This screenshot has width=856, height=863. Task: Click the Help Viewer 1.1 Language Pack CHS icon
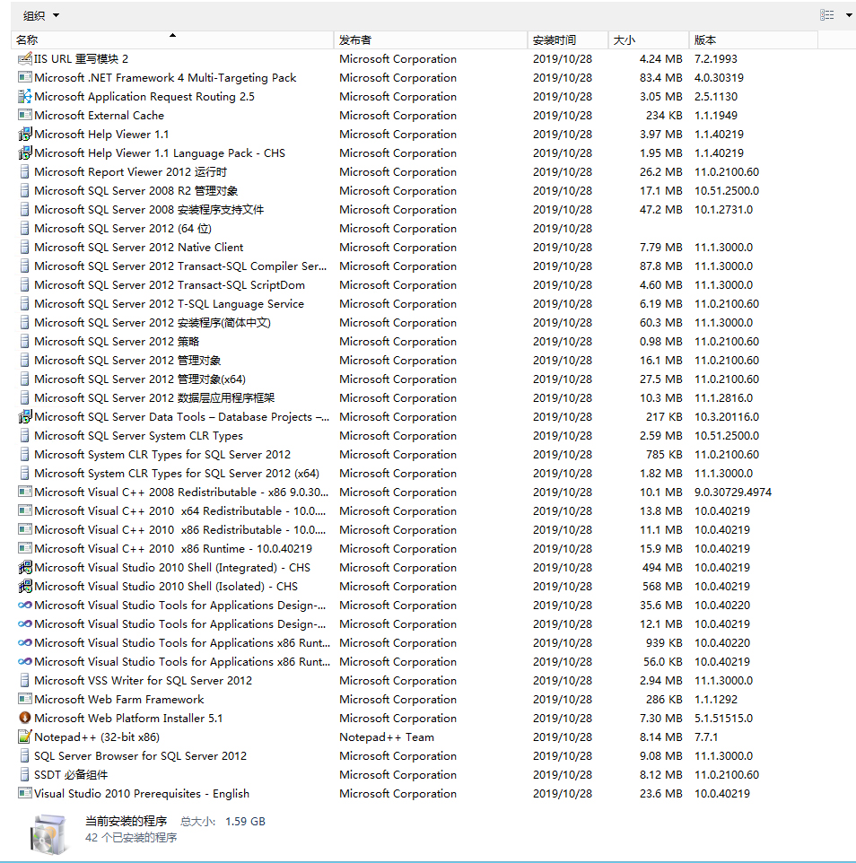tap(25, 153)
